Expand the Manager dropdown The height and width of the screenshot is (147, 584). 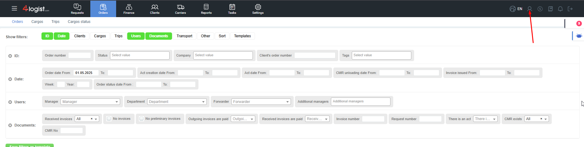click(x=90, y=102)
